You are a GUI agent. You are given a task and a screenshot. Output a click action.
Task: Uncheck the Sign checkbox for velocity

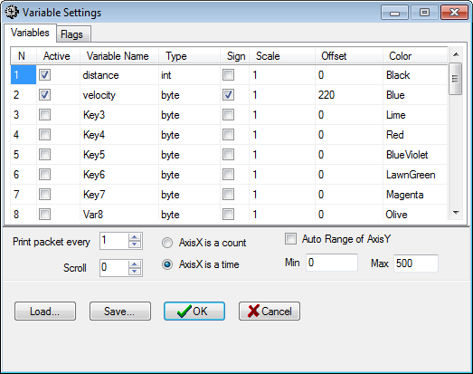(x=228, y=95)
